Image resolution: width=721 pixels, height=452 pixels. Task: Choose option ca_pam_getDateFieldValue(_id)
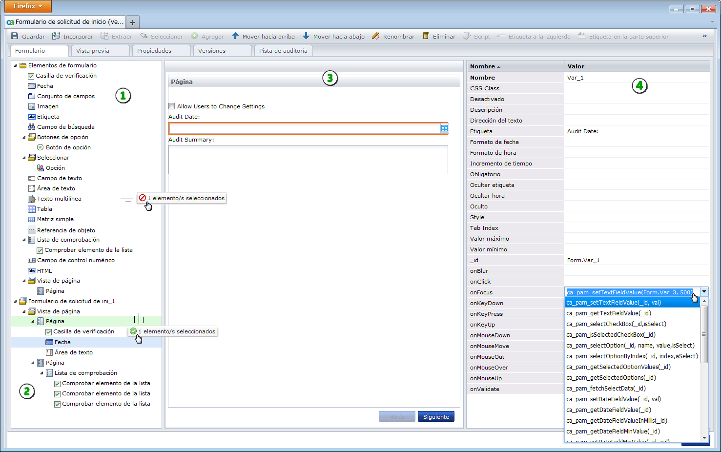pos(632,410)
